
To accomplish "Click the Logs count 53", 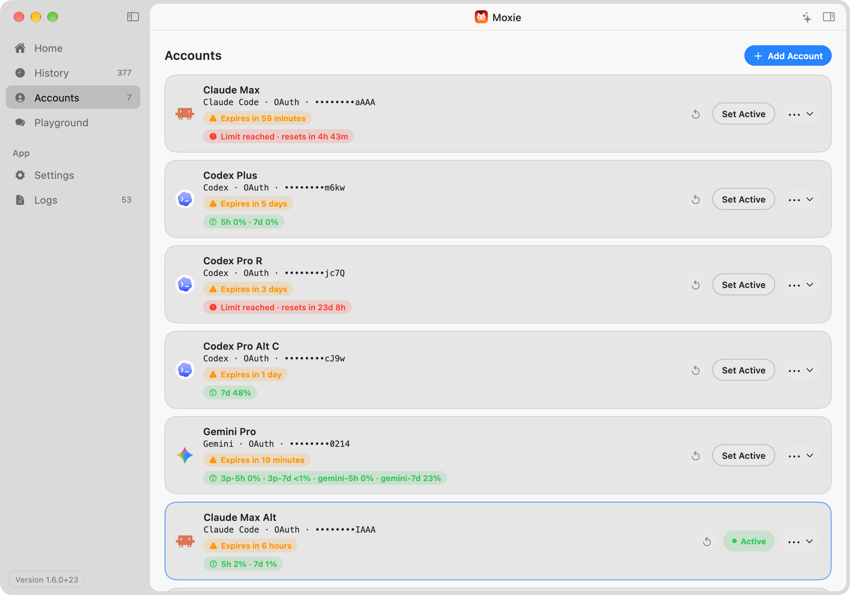I will [x=126, y=200].
